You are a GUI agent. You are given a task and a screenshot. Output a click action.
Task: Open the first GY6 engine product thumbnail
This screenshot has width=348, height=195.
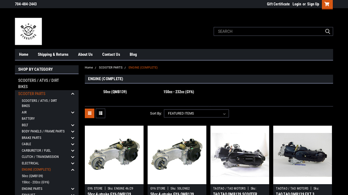point(114,155)
